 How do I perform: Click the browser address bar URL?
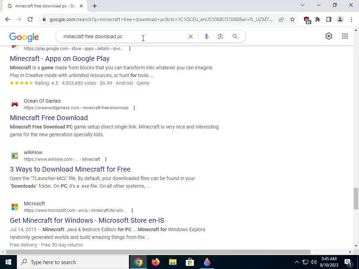[161, 20]
